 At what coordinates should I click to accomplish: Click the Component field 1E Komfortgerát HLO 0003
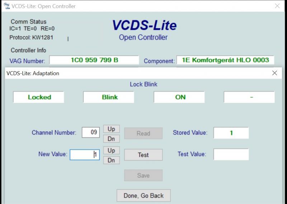[x=225, y=60]
